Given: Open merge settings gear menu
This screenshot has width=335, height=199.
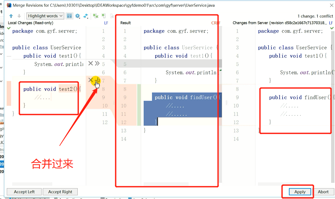Looking at the screenshot, I should pyautogui.click(x=77, y=16).
